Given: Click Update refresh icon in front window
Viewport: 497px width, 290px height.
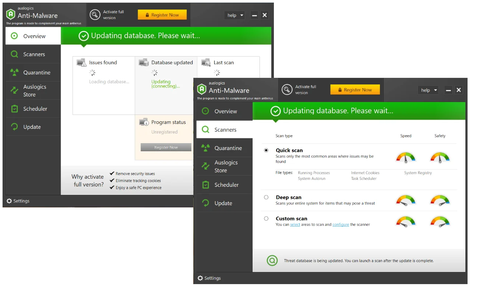Looking at the screenshot, I should pyautogui.click(x=206, y=203).
